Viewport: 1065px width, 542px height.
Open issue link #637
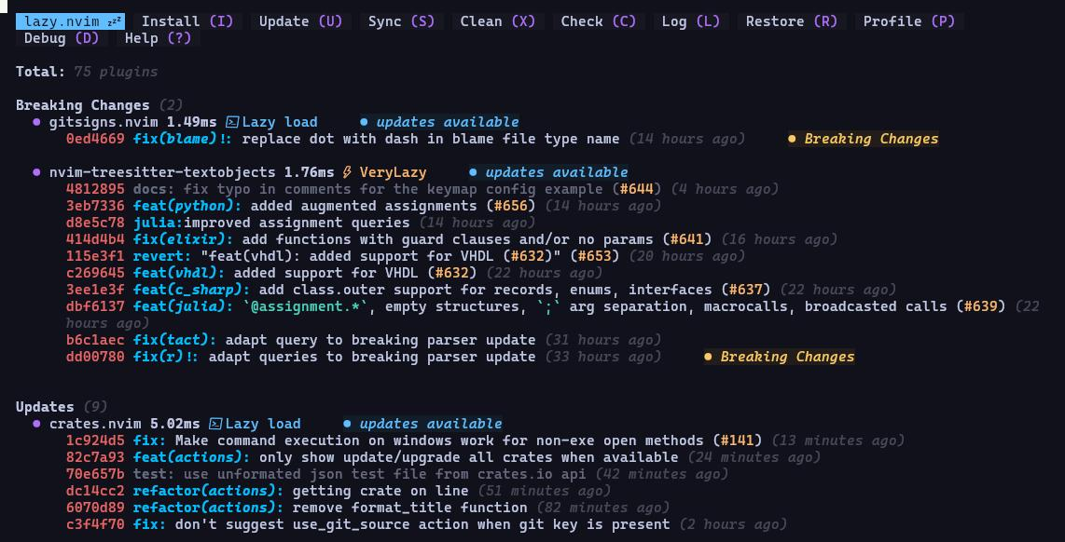pos(746,290)
